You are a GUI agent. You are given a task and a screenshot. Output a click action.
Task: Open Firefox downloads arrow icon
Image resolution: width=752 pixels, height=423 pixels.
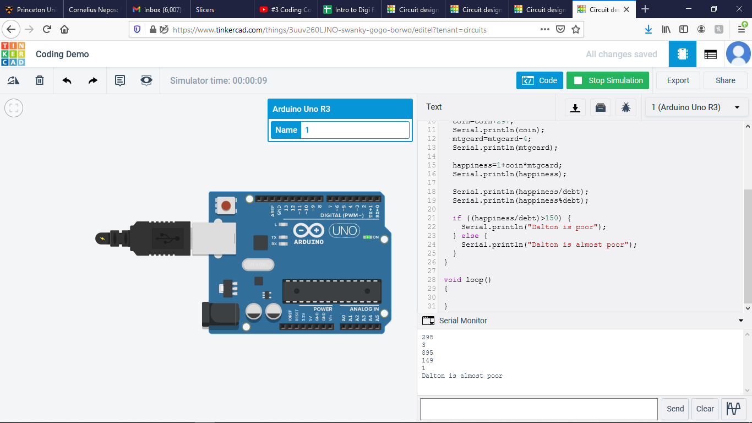649,30
